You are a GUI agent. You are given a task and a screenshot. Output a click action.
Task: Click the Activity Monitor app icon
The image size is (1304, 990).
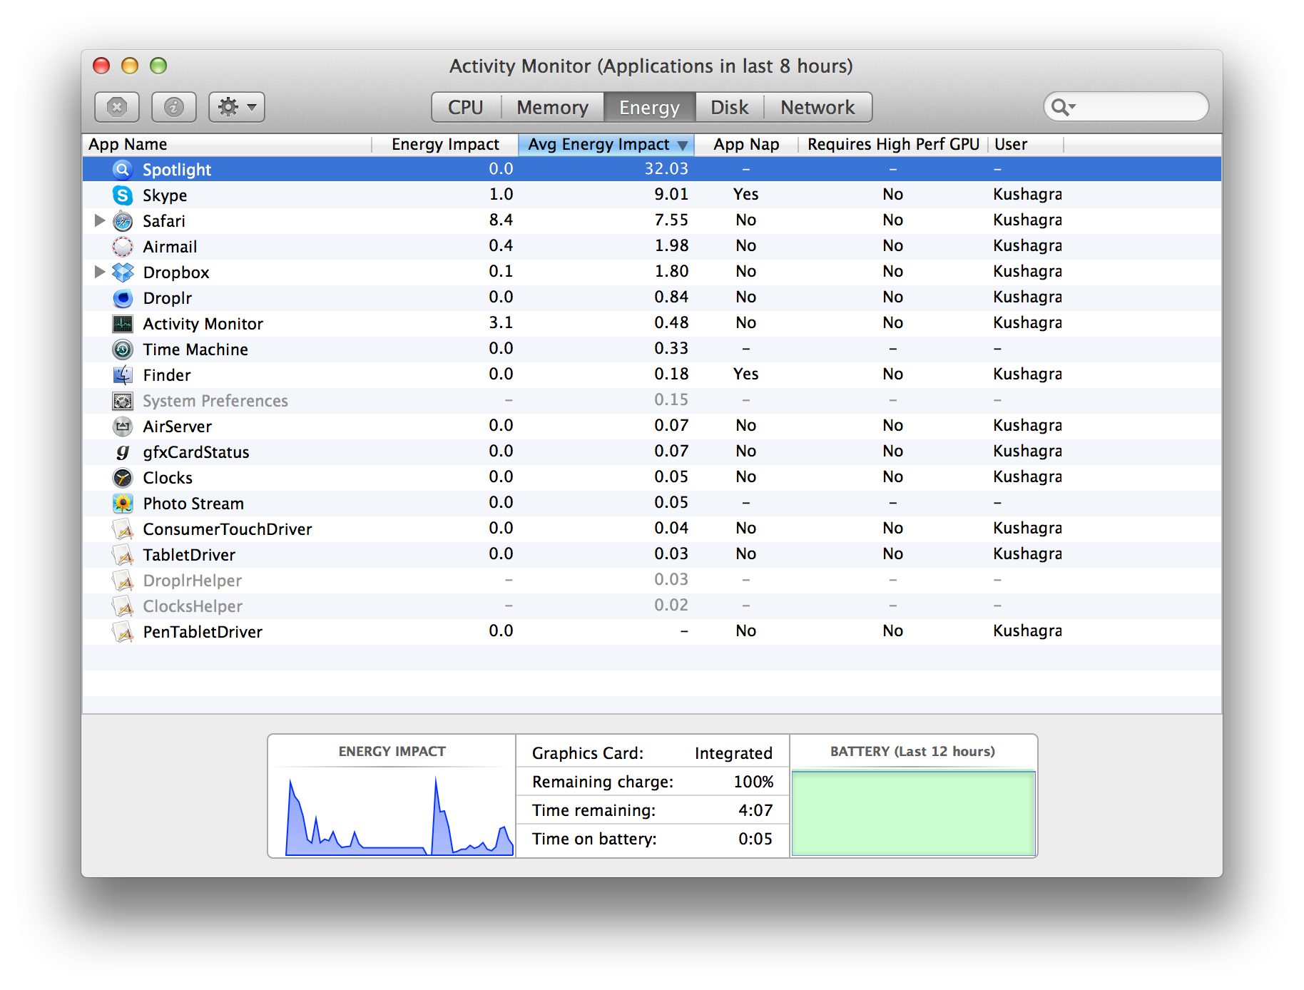coord(123,323)
